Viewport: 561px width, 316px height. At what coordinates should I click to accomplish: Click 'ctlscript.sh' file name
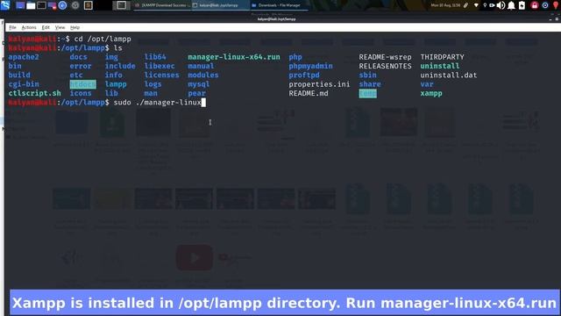pos(35,93)
